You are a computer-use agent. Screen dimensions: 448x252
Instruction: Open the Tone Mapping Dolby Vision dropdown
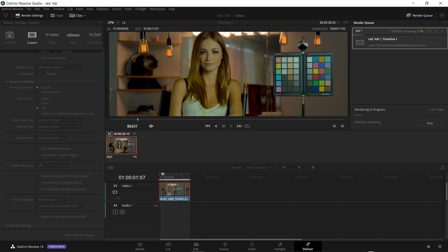coord(51,199)
